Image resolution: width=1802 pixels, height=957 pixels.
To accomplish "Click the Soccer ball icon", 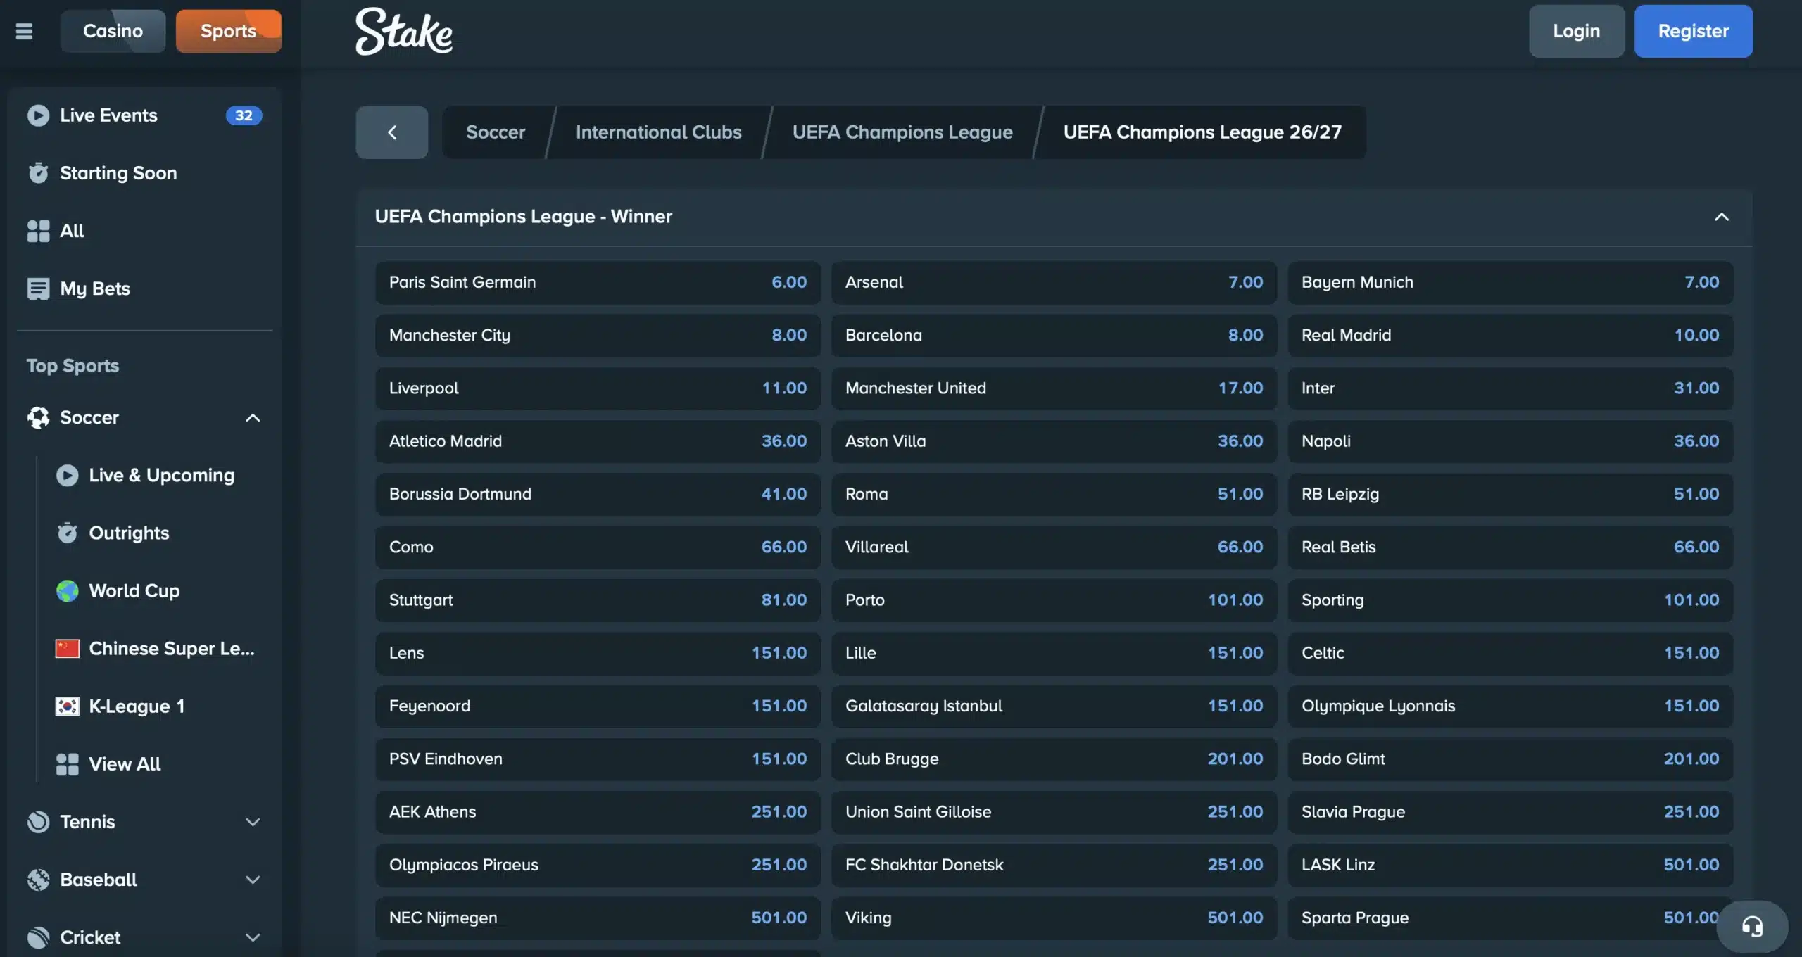I will coord(38,417).
